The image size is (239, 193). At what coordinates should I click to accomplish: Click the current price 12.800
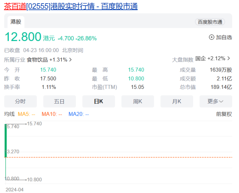pos(23,37)
